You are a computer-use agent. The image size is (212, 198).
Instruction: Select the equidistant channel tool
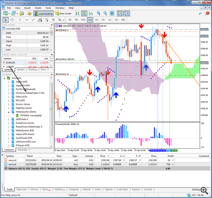[x=40, y=20]
